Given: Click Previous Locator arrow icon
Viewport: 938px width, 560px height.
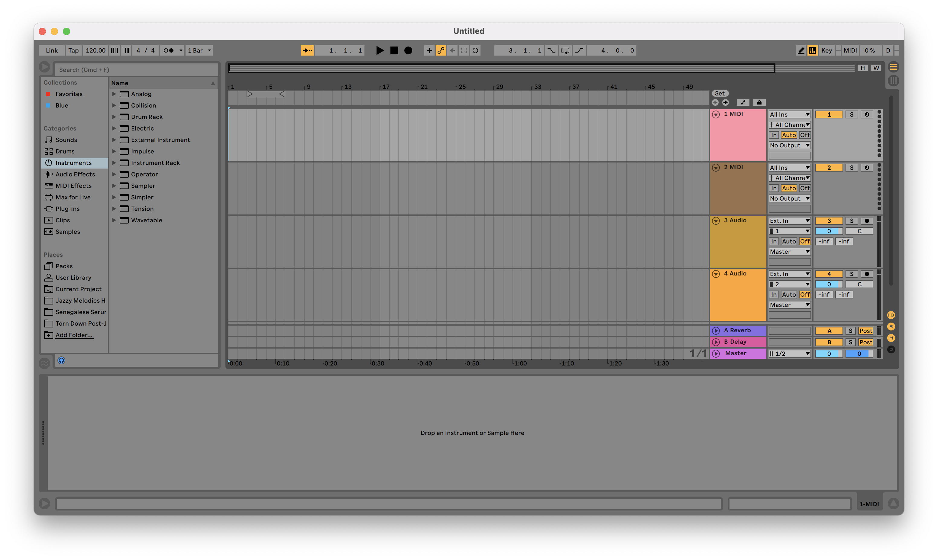Looking at the screenshot, I should pyautogui.click(x=715, y=103).
